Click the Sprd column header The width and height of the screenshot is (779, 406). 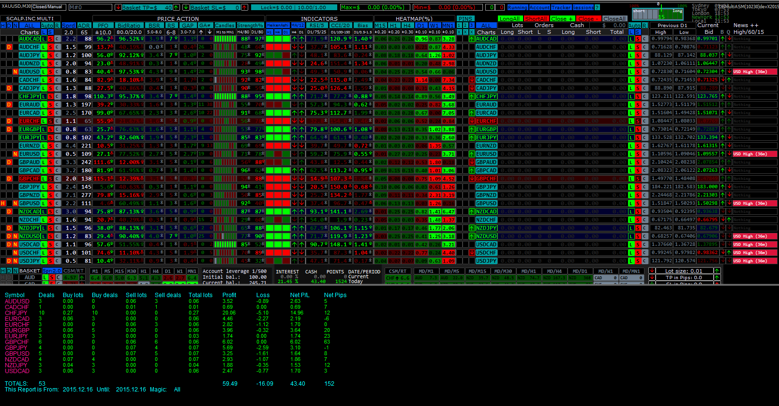click(x=68, y=25)
